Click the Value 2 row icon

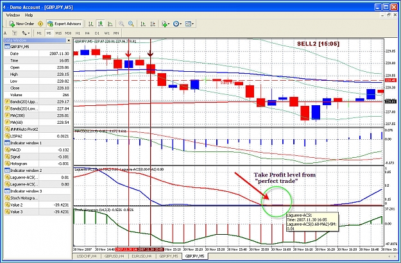7,205
